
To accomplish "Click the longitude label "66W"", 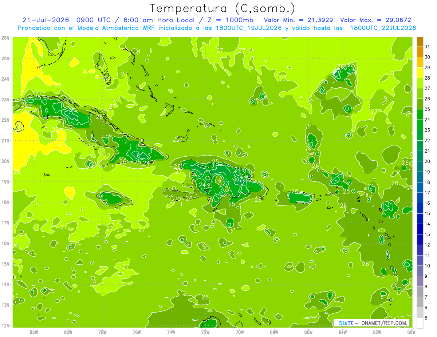I will (x=308, y=332).
